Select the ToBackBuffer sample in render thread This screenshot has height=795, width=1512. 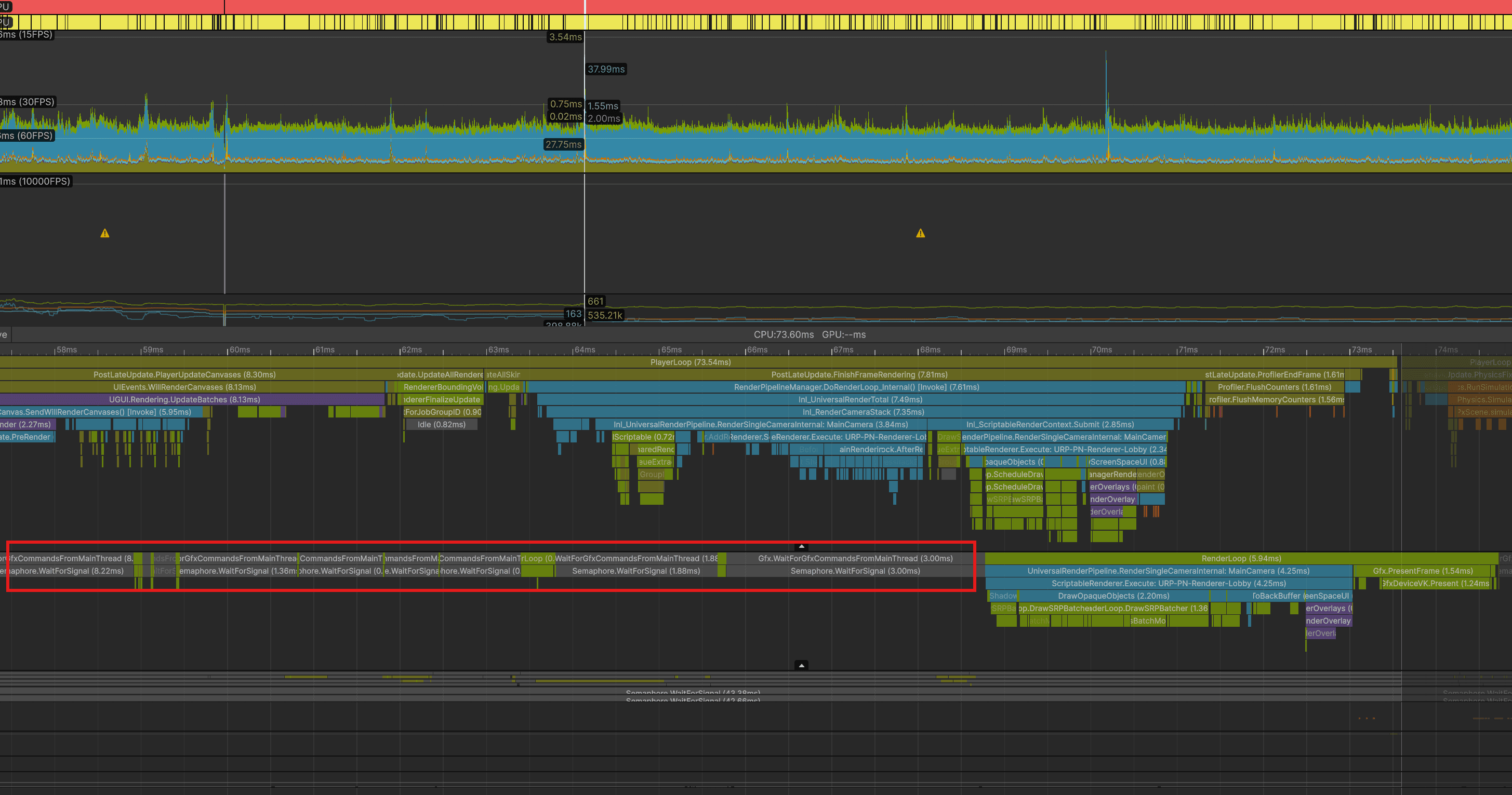[x=1277, y=596]
